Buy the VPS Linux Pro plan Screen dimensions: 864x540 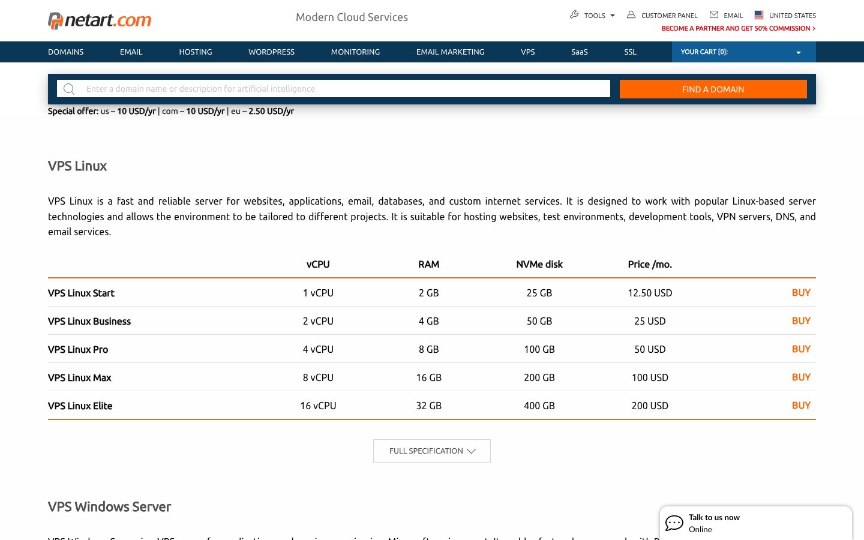[x=801, y=349]
